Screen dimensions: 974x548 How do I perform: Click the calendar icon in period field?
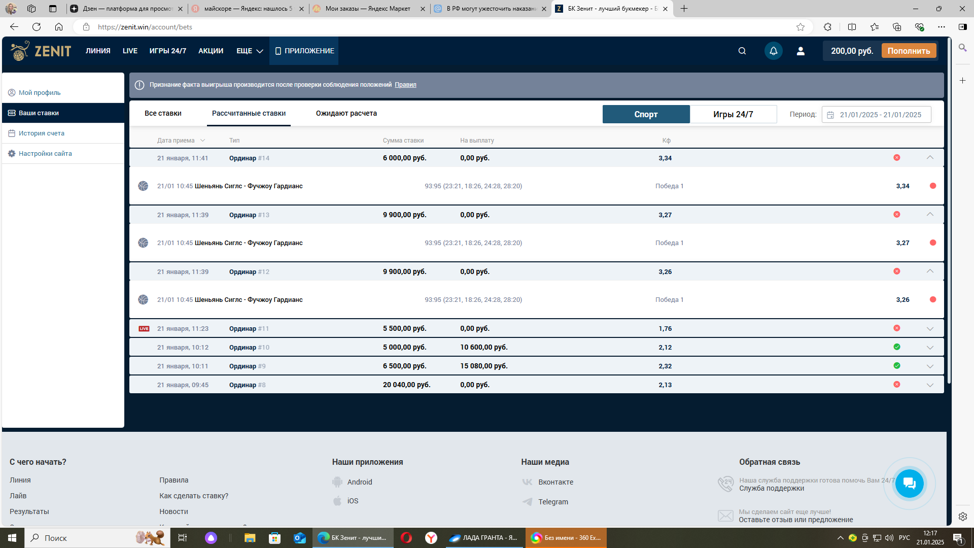(830, 115)
